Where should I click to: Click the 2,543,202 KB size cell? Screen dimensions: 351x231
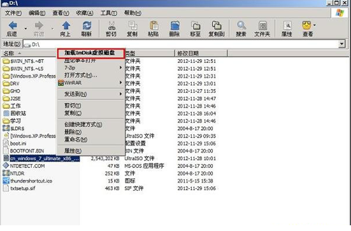pos(105,158)
